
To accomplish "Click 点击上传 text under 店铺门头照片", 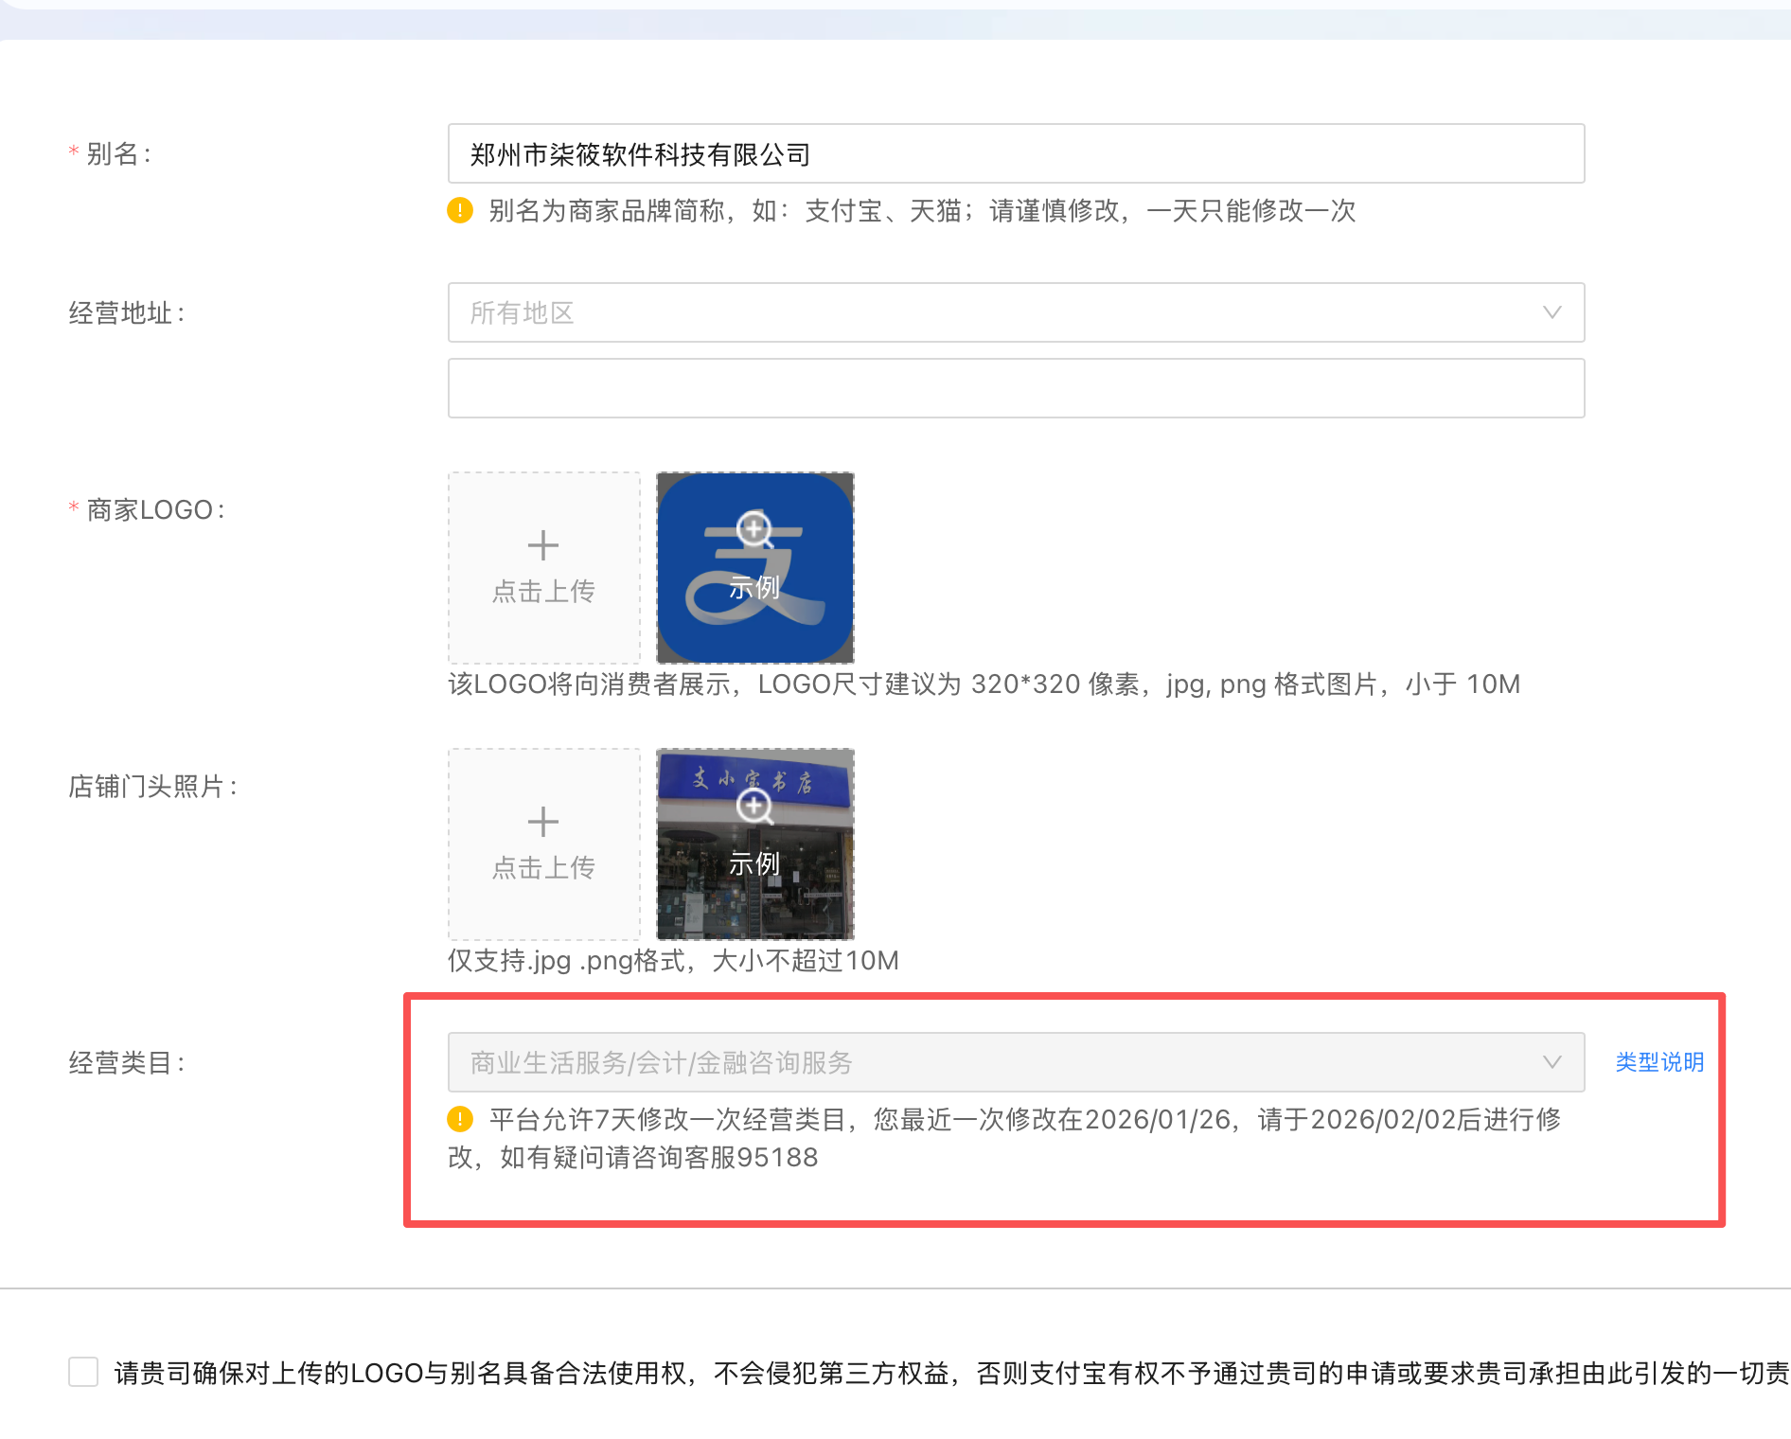I will [x=543, y=867].
